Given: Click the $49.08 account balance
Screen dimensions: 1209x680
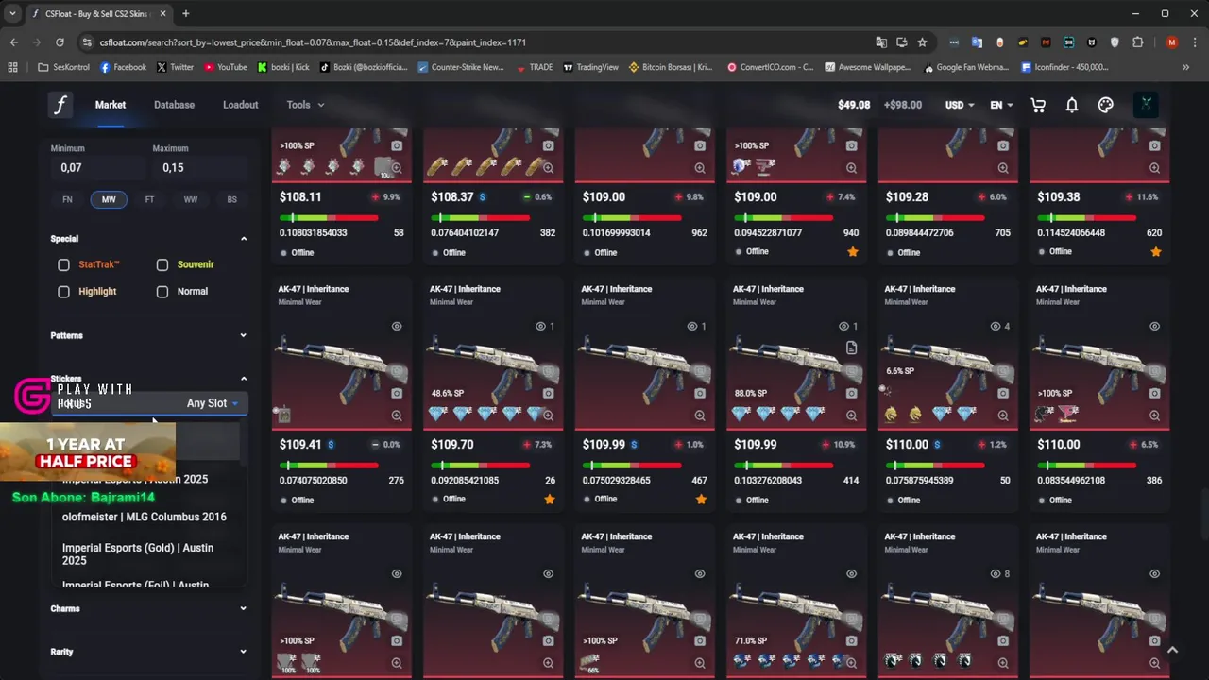Looking at the screenshot, I should click(x=854, y=105).
